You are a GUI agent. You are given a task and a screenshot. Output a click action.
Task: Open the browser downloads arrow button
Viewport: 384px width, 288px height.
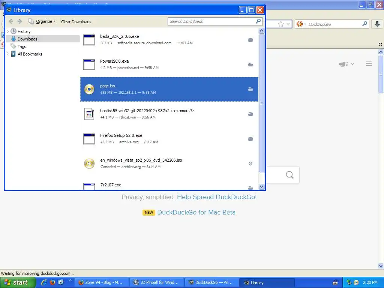point(377,24)
